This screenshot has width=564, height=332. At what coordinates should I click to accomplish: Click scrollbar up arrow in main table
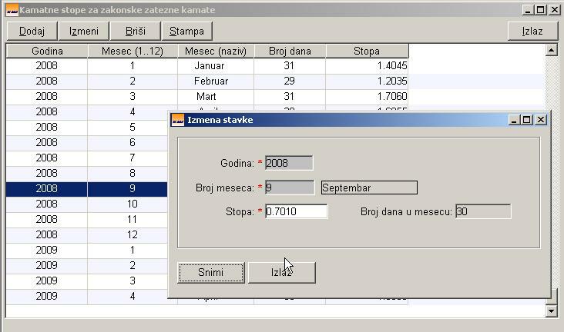click(551, 50)
